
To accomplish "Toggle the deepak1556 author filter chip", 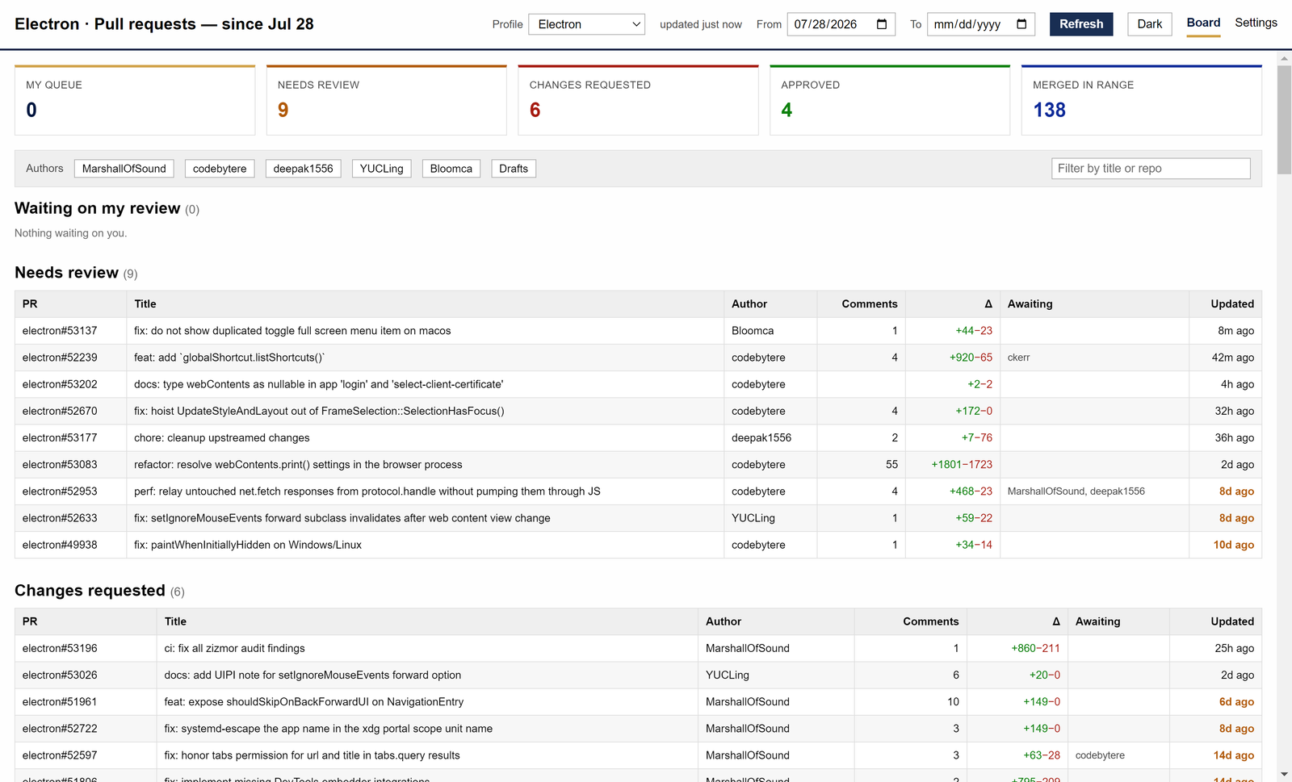I will pos(303,169).
